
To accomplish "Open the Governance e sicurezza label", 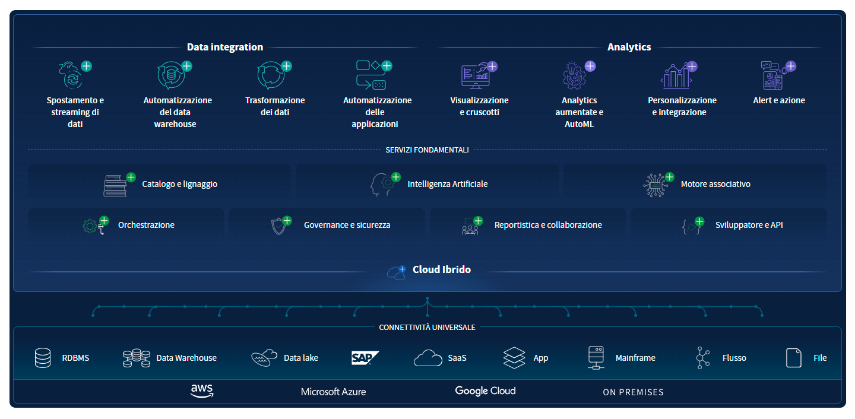I will click(347, 225).
